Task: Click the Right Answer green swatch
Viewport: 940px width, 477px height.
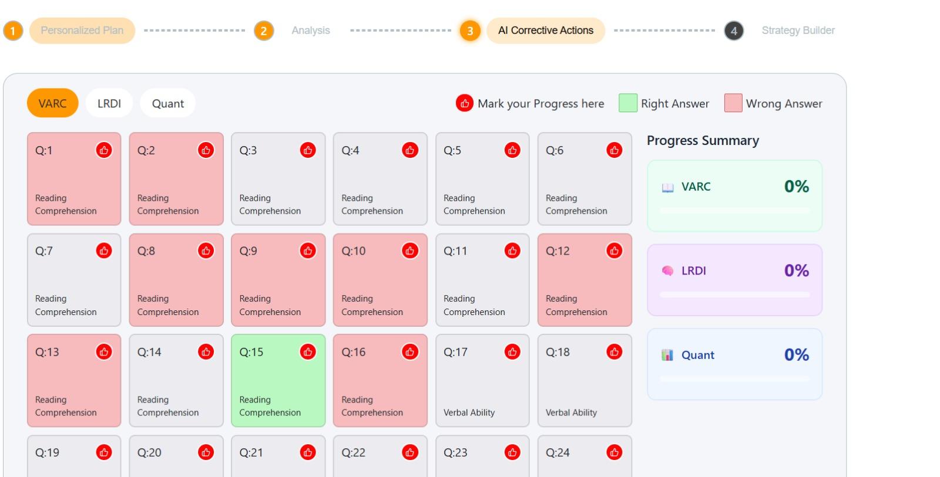Action: click(x=628, y=103)
